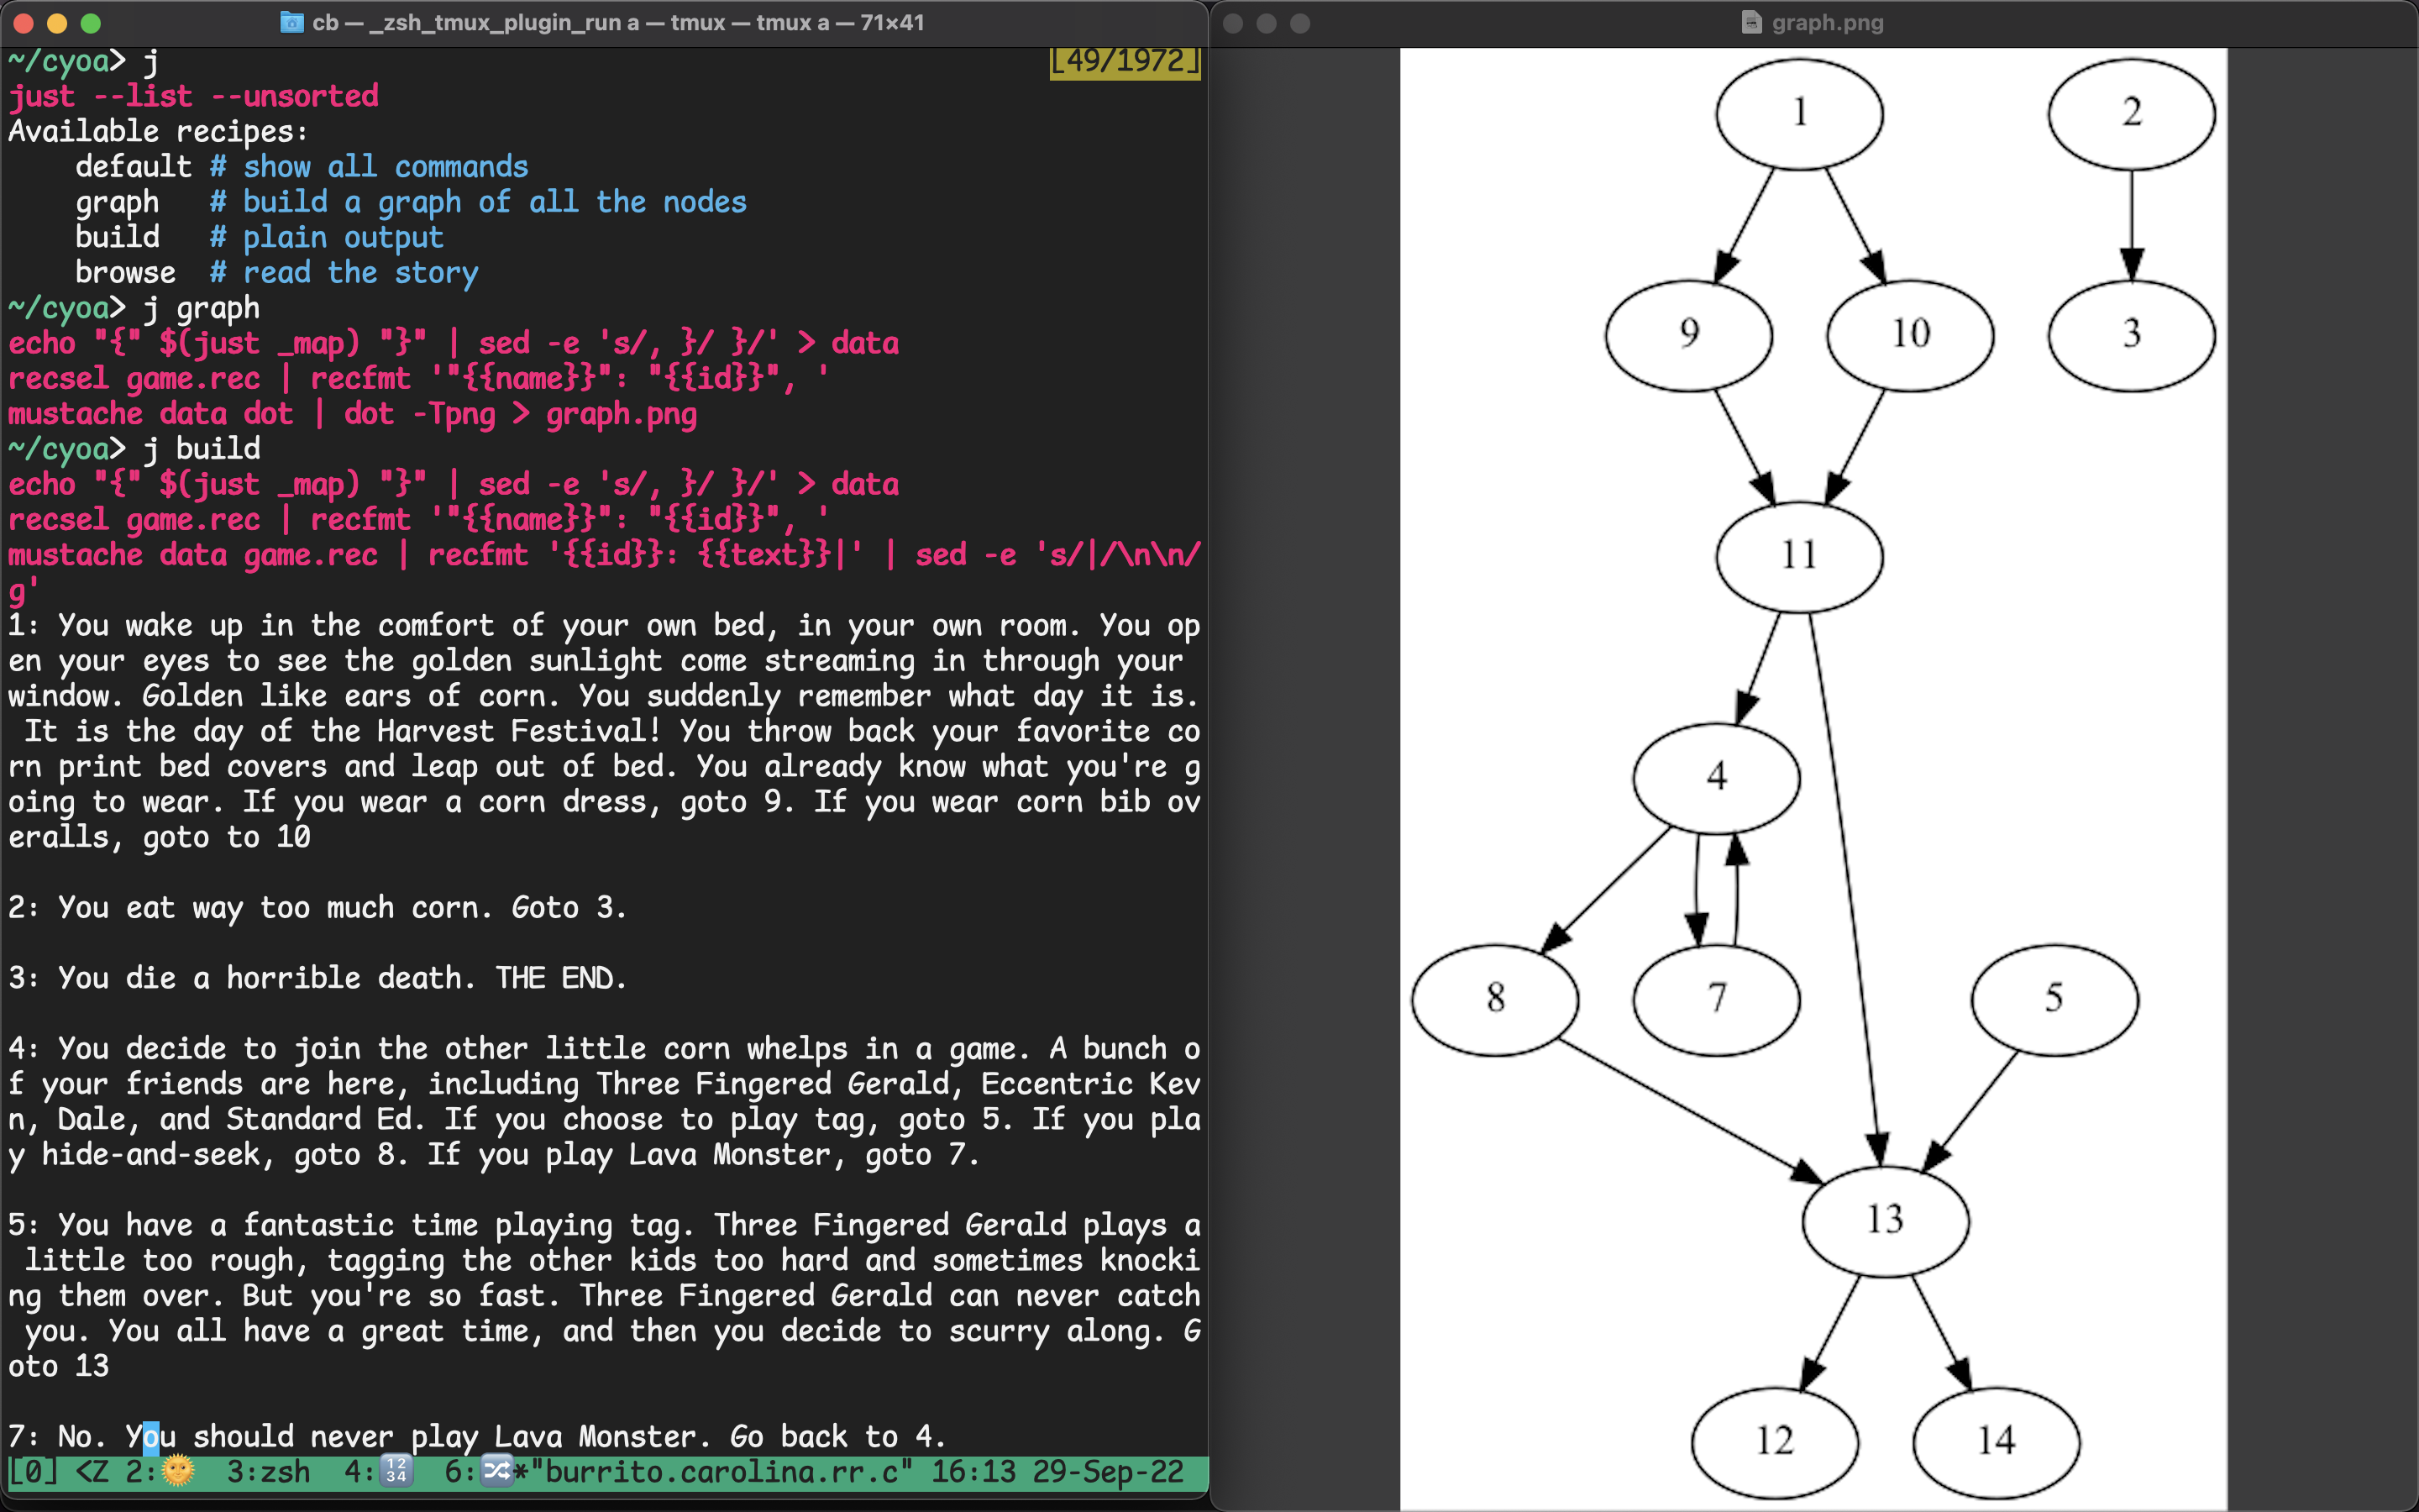The width and height of the screenshot is (2419, 1512).
Task: Maximize terminal window with green button
Action: [91, 23]
